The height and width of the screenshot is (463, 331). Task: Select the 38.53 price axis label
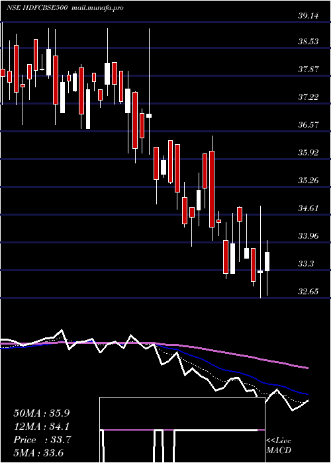tap(308, 41)
